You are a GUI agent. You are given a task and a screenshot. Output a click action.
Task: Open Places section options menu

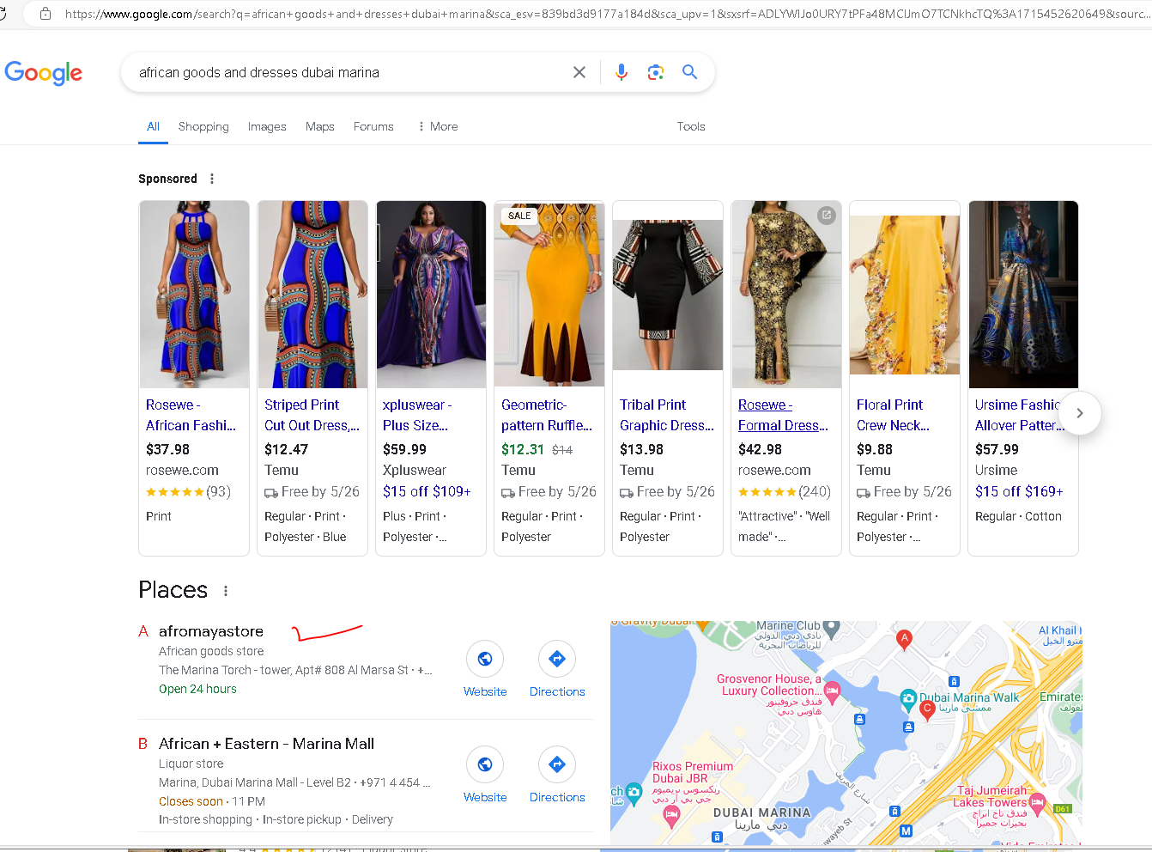tap(226, 591)
